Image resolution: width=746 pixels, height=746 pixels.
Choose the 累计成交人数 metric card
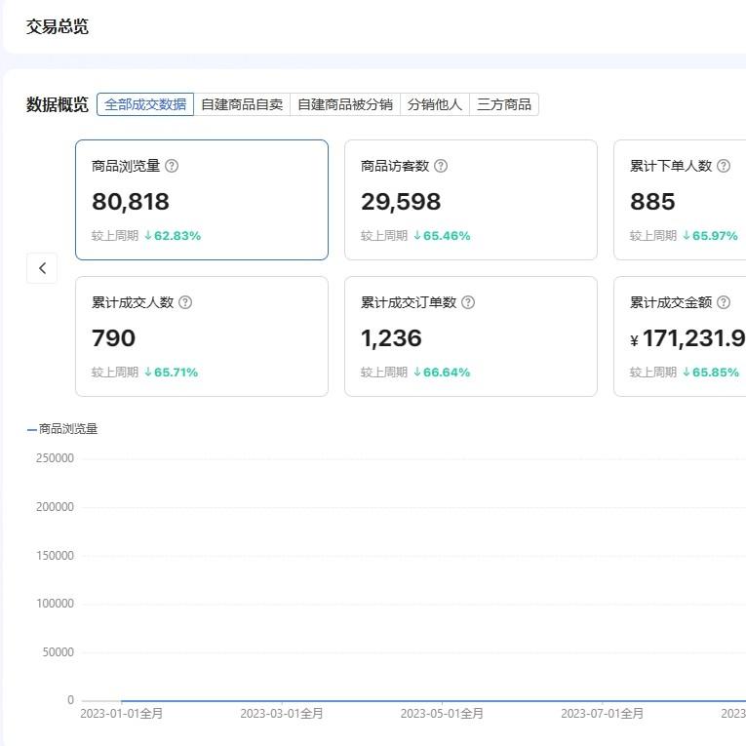click(201, 336)
